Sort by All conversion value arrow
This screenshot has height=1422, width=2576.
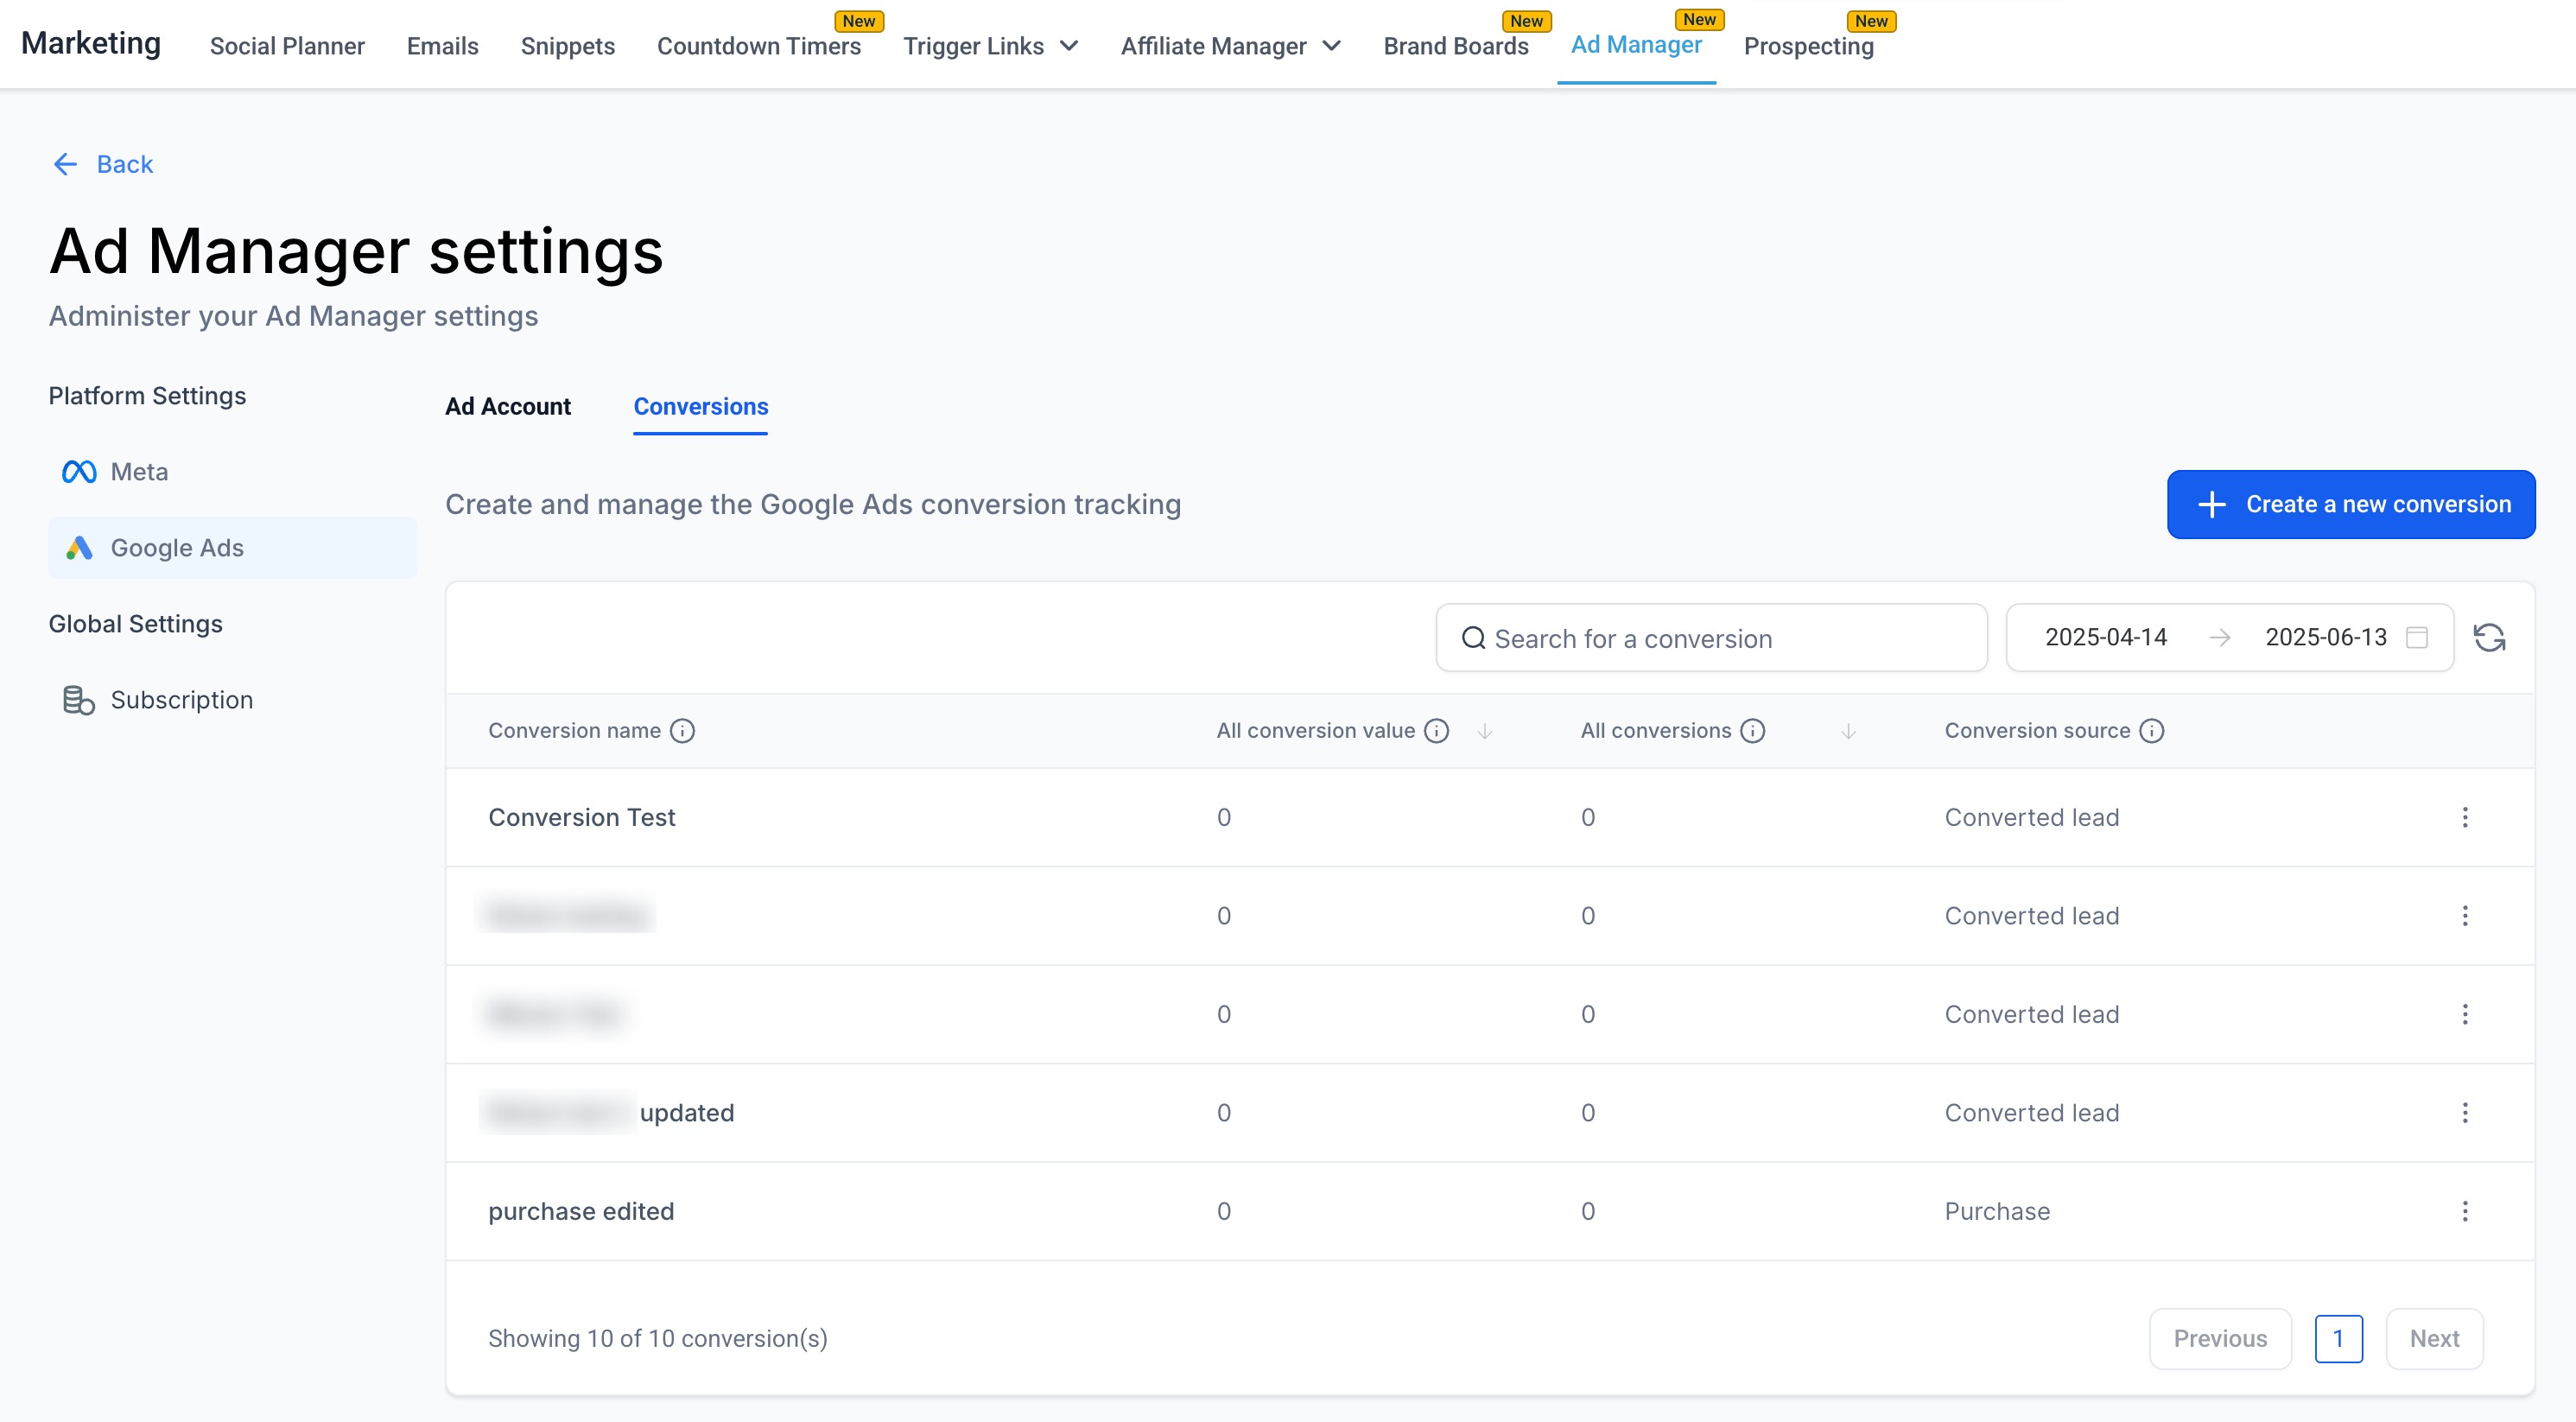coord(1485,731)
